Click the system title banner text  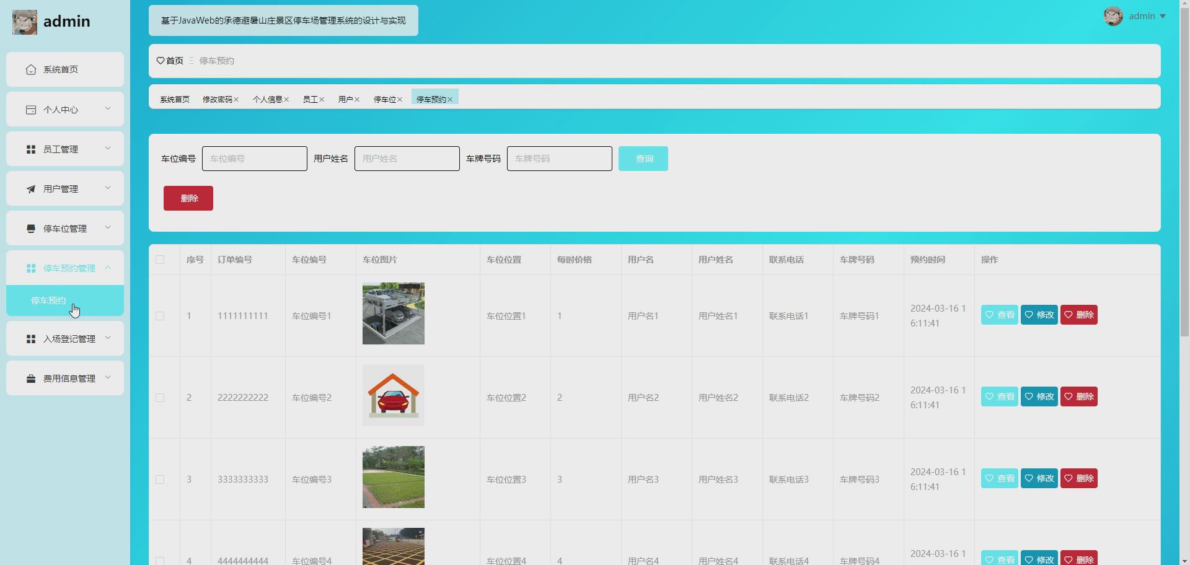283,20
